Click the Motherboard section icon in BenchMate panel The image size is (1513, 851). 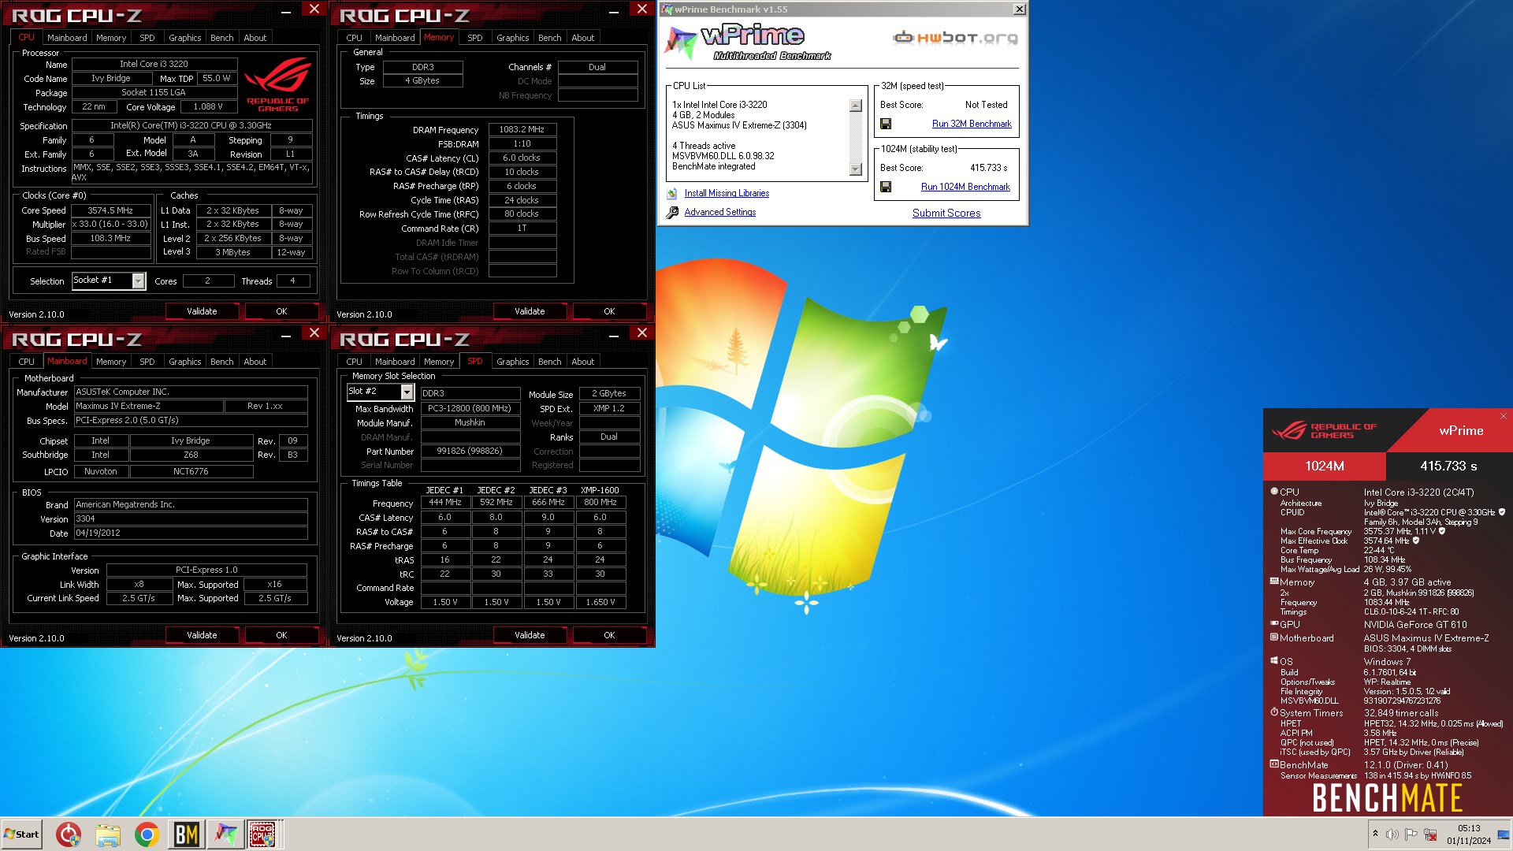[x=1274, y=637]
